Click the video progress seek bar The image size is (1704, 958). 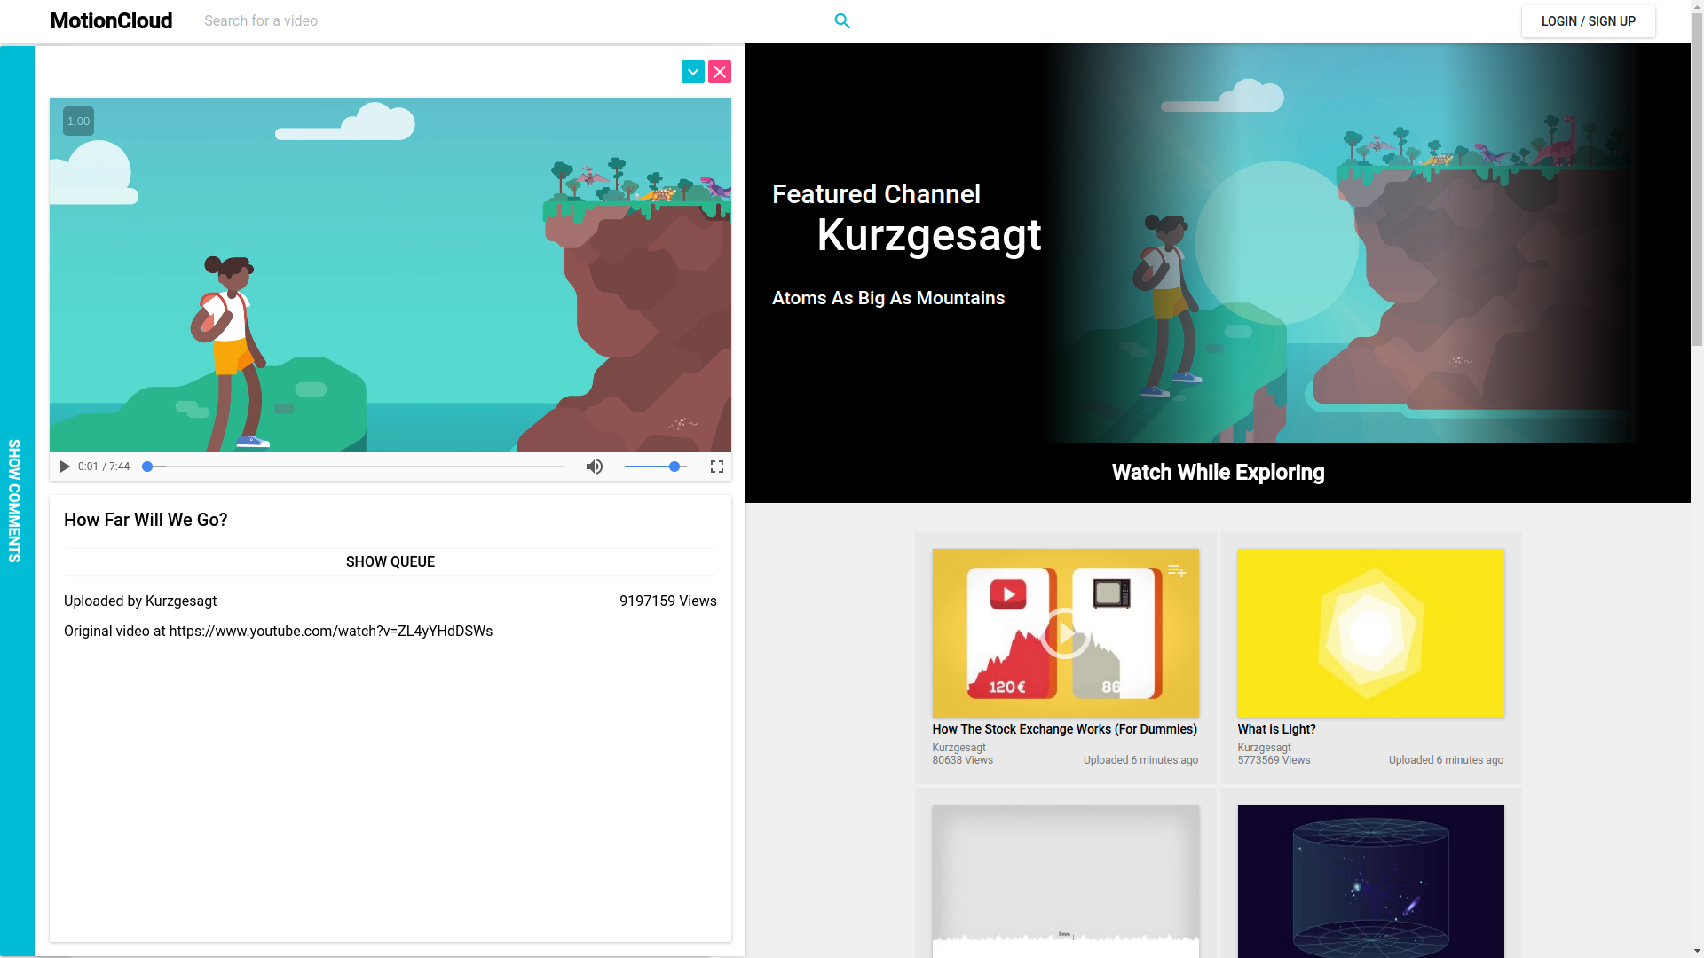pyautogui.click(x=355, y=467)
